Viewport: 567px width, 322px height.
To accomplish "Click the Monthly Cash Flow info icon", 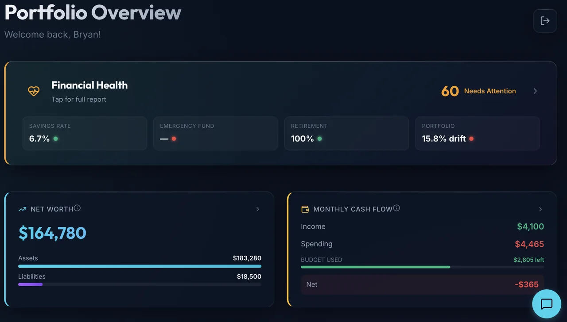I will [396, 208].
